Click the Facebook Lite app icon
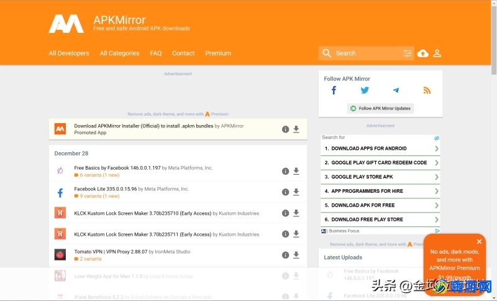The height and width of the screenshot is (301, 497). point(60,192)
